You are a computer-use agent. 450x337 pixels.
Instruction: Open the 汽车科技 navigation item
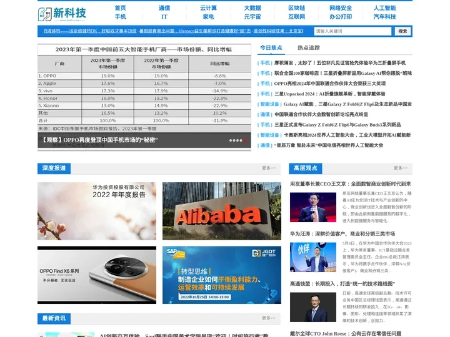click(384, 17)
